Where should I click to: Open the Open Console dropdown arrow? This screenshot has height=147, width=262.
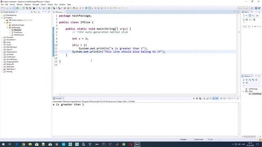(x=232, y=98)
